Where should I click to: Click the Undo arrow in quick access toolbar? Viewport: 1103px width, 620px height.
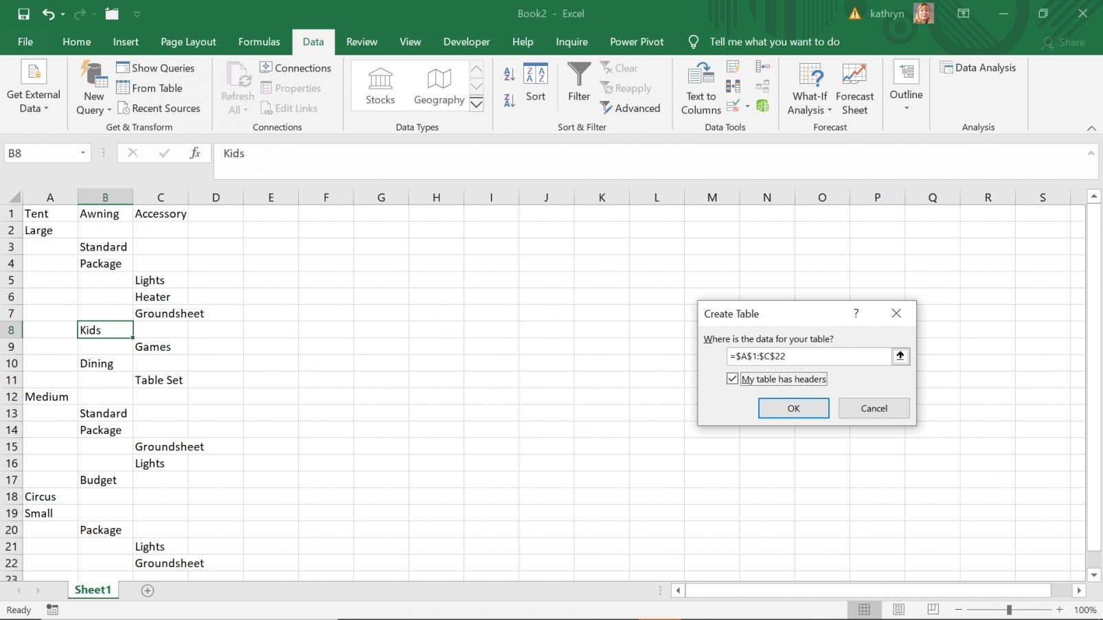48,14
